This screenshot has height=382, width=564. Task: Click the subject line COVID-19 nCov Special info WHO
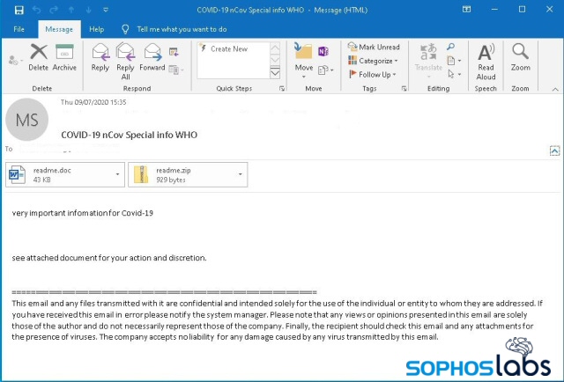click(x=130, y=135)
